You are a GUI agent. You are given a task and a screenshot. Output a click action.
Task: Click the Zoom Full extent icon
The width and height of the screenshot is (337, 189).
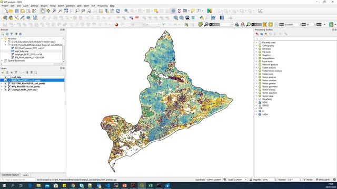[66, 11]
